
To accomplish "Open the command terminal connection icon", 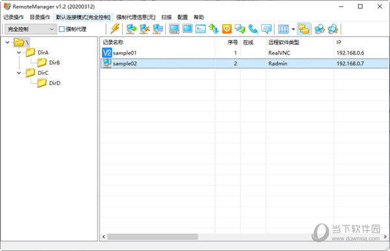I will [x=200, y=29].
